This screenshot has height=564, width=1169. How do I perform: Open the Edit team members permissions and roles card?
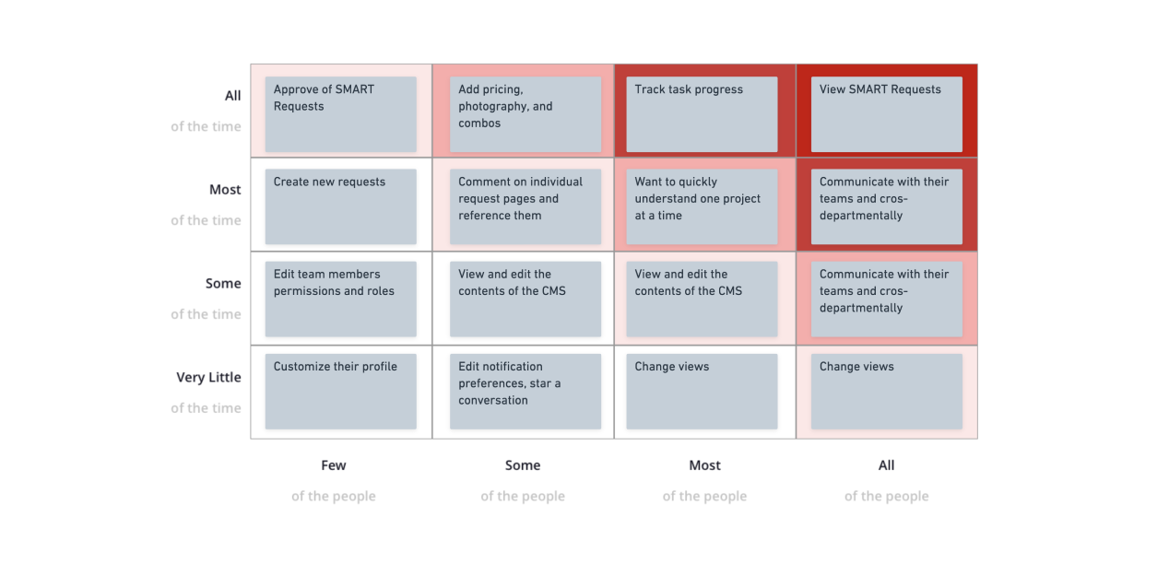point(340,299)
